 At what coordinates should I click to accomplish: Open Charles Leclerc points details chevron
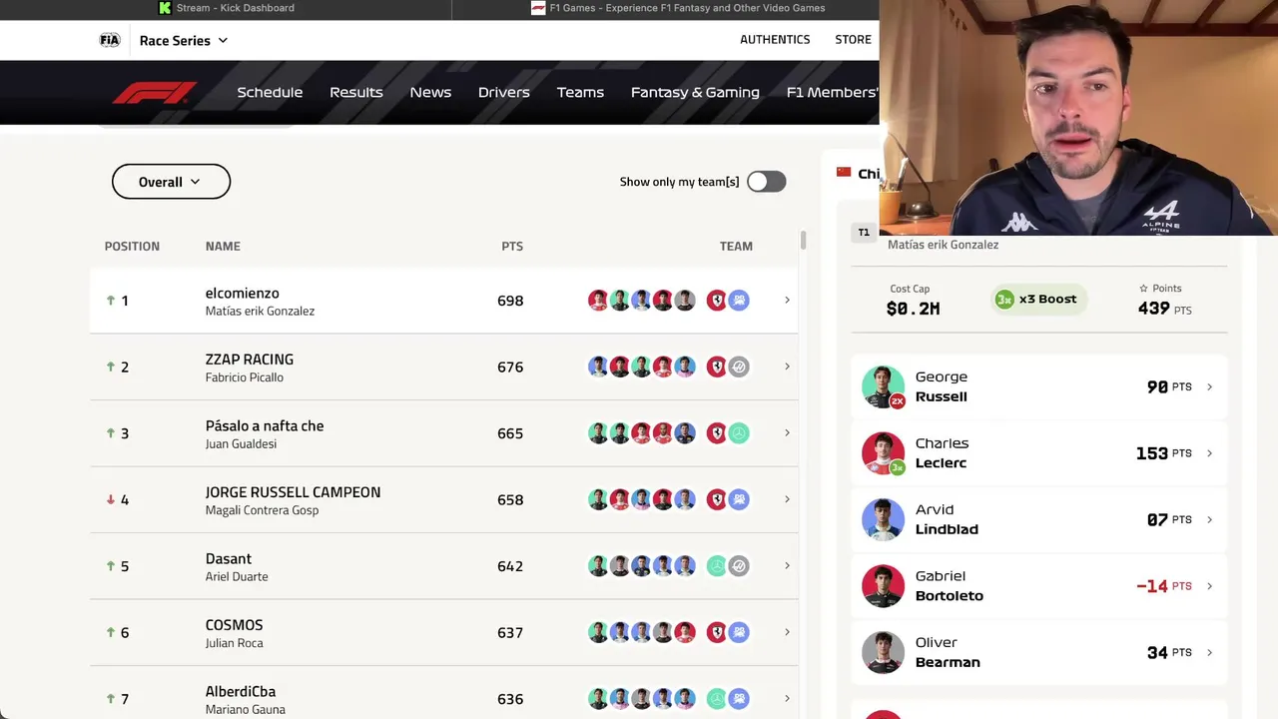1209,453
